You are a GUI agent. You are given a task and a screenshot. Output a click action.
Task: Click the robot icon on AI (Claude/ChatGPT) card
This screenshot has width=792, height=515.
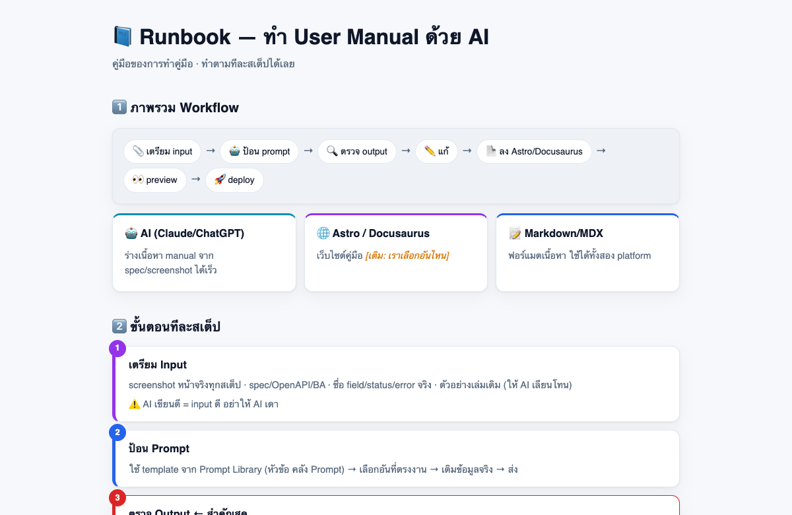tap(131, 233)
